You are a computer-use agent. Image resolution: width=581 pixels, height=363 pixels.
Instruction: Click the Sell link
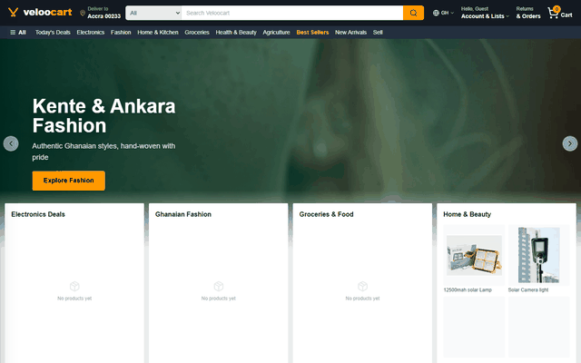coord(378,33)
